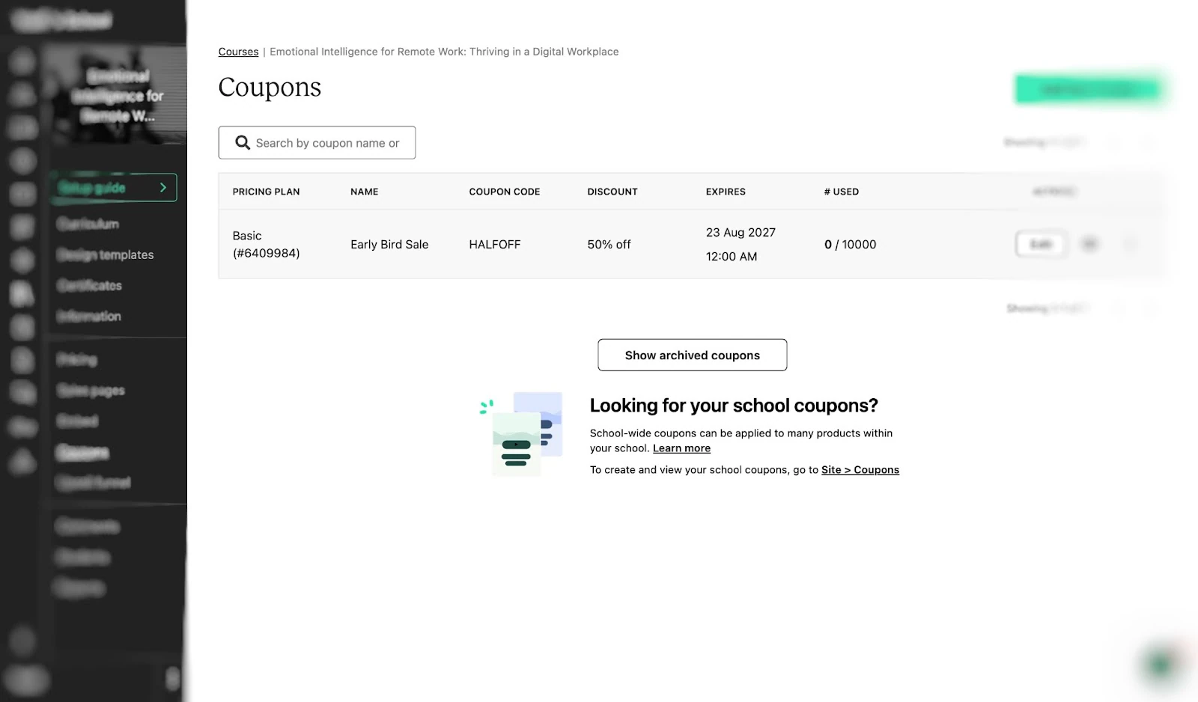Click the COUPON CODE column header

504,192
